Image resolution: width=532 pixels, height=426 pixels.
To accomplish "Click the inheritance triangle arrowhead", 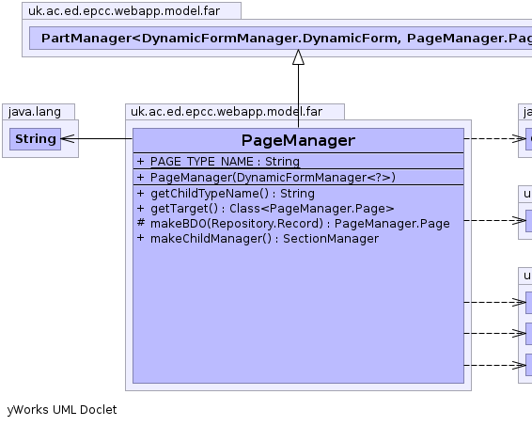I will [x=298, y=57].
